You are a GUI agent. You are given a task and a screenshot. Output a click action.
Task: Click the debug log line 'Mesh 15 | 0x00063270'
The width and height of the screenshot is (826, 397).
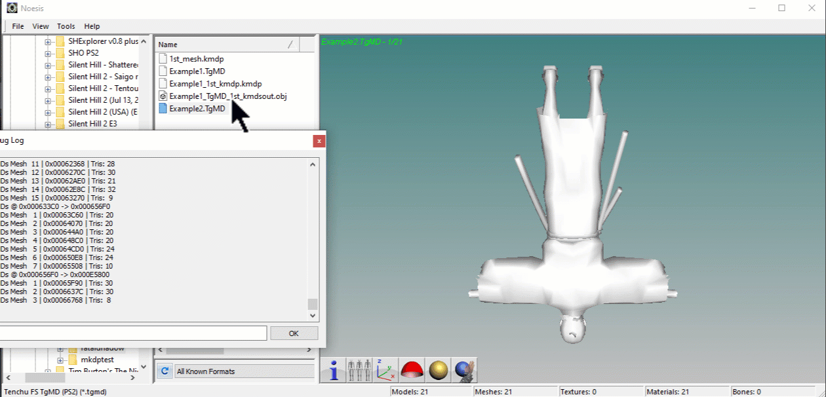click(x=57, y=198)
